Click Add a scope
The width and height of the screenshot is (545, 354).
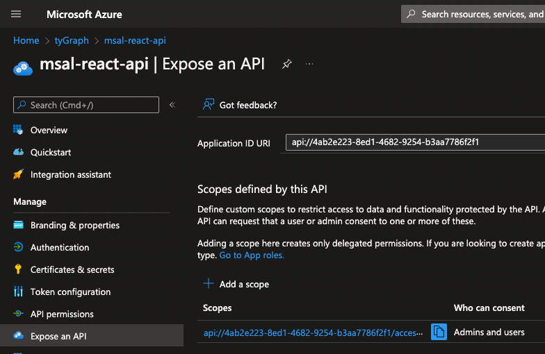pyautogui.click(x=236, y=285)
